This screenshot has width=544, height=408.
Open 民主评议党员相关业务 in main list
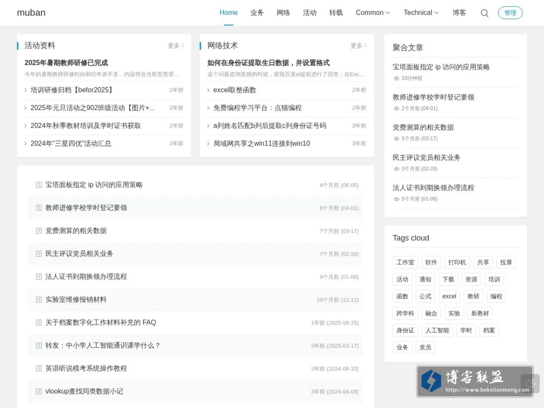click(79, 253)
